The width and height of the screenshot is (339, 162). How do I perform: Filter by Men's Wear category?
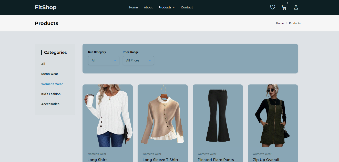[50, 74]
